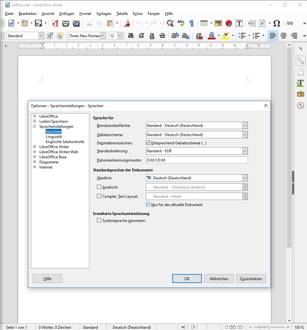
Task: Open the Vorlagen menu
Action: click(104, 14)
